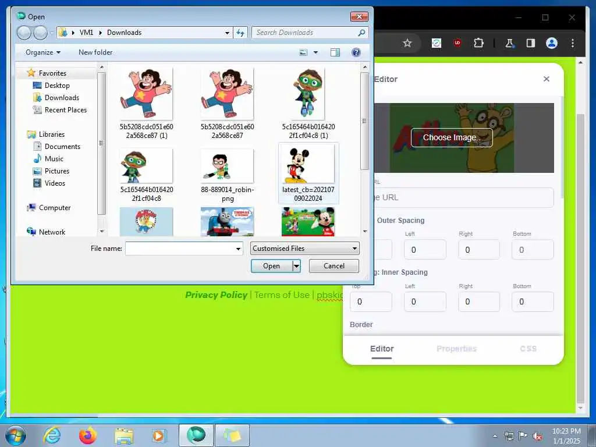
Task: Open the Organize dropdown menu
Action: pos(43,52)
